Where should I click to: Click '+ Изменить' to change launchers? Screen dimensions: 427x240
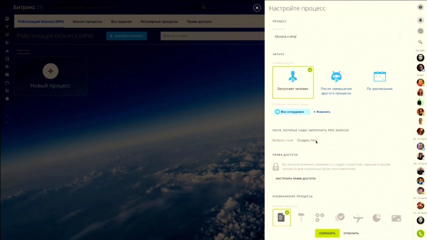coord(322,112)
